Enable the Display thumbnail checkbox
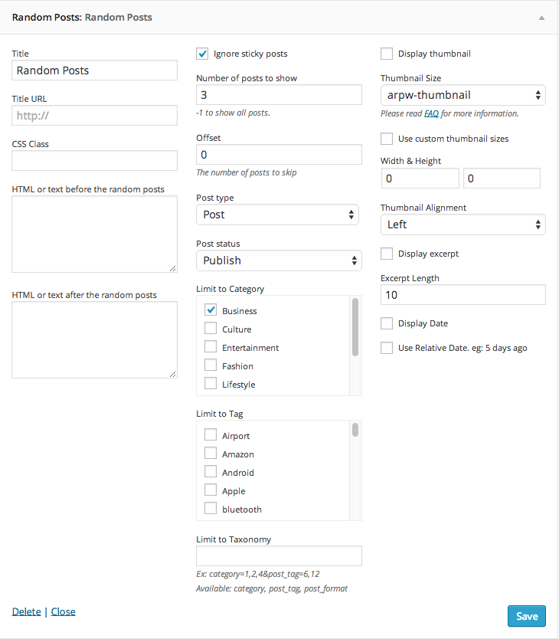The height and width of the screenshot is (639, 559). tap(387, 54)
